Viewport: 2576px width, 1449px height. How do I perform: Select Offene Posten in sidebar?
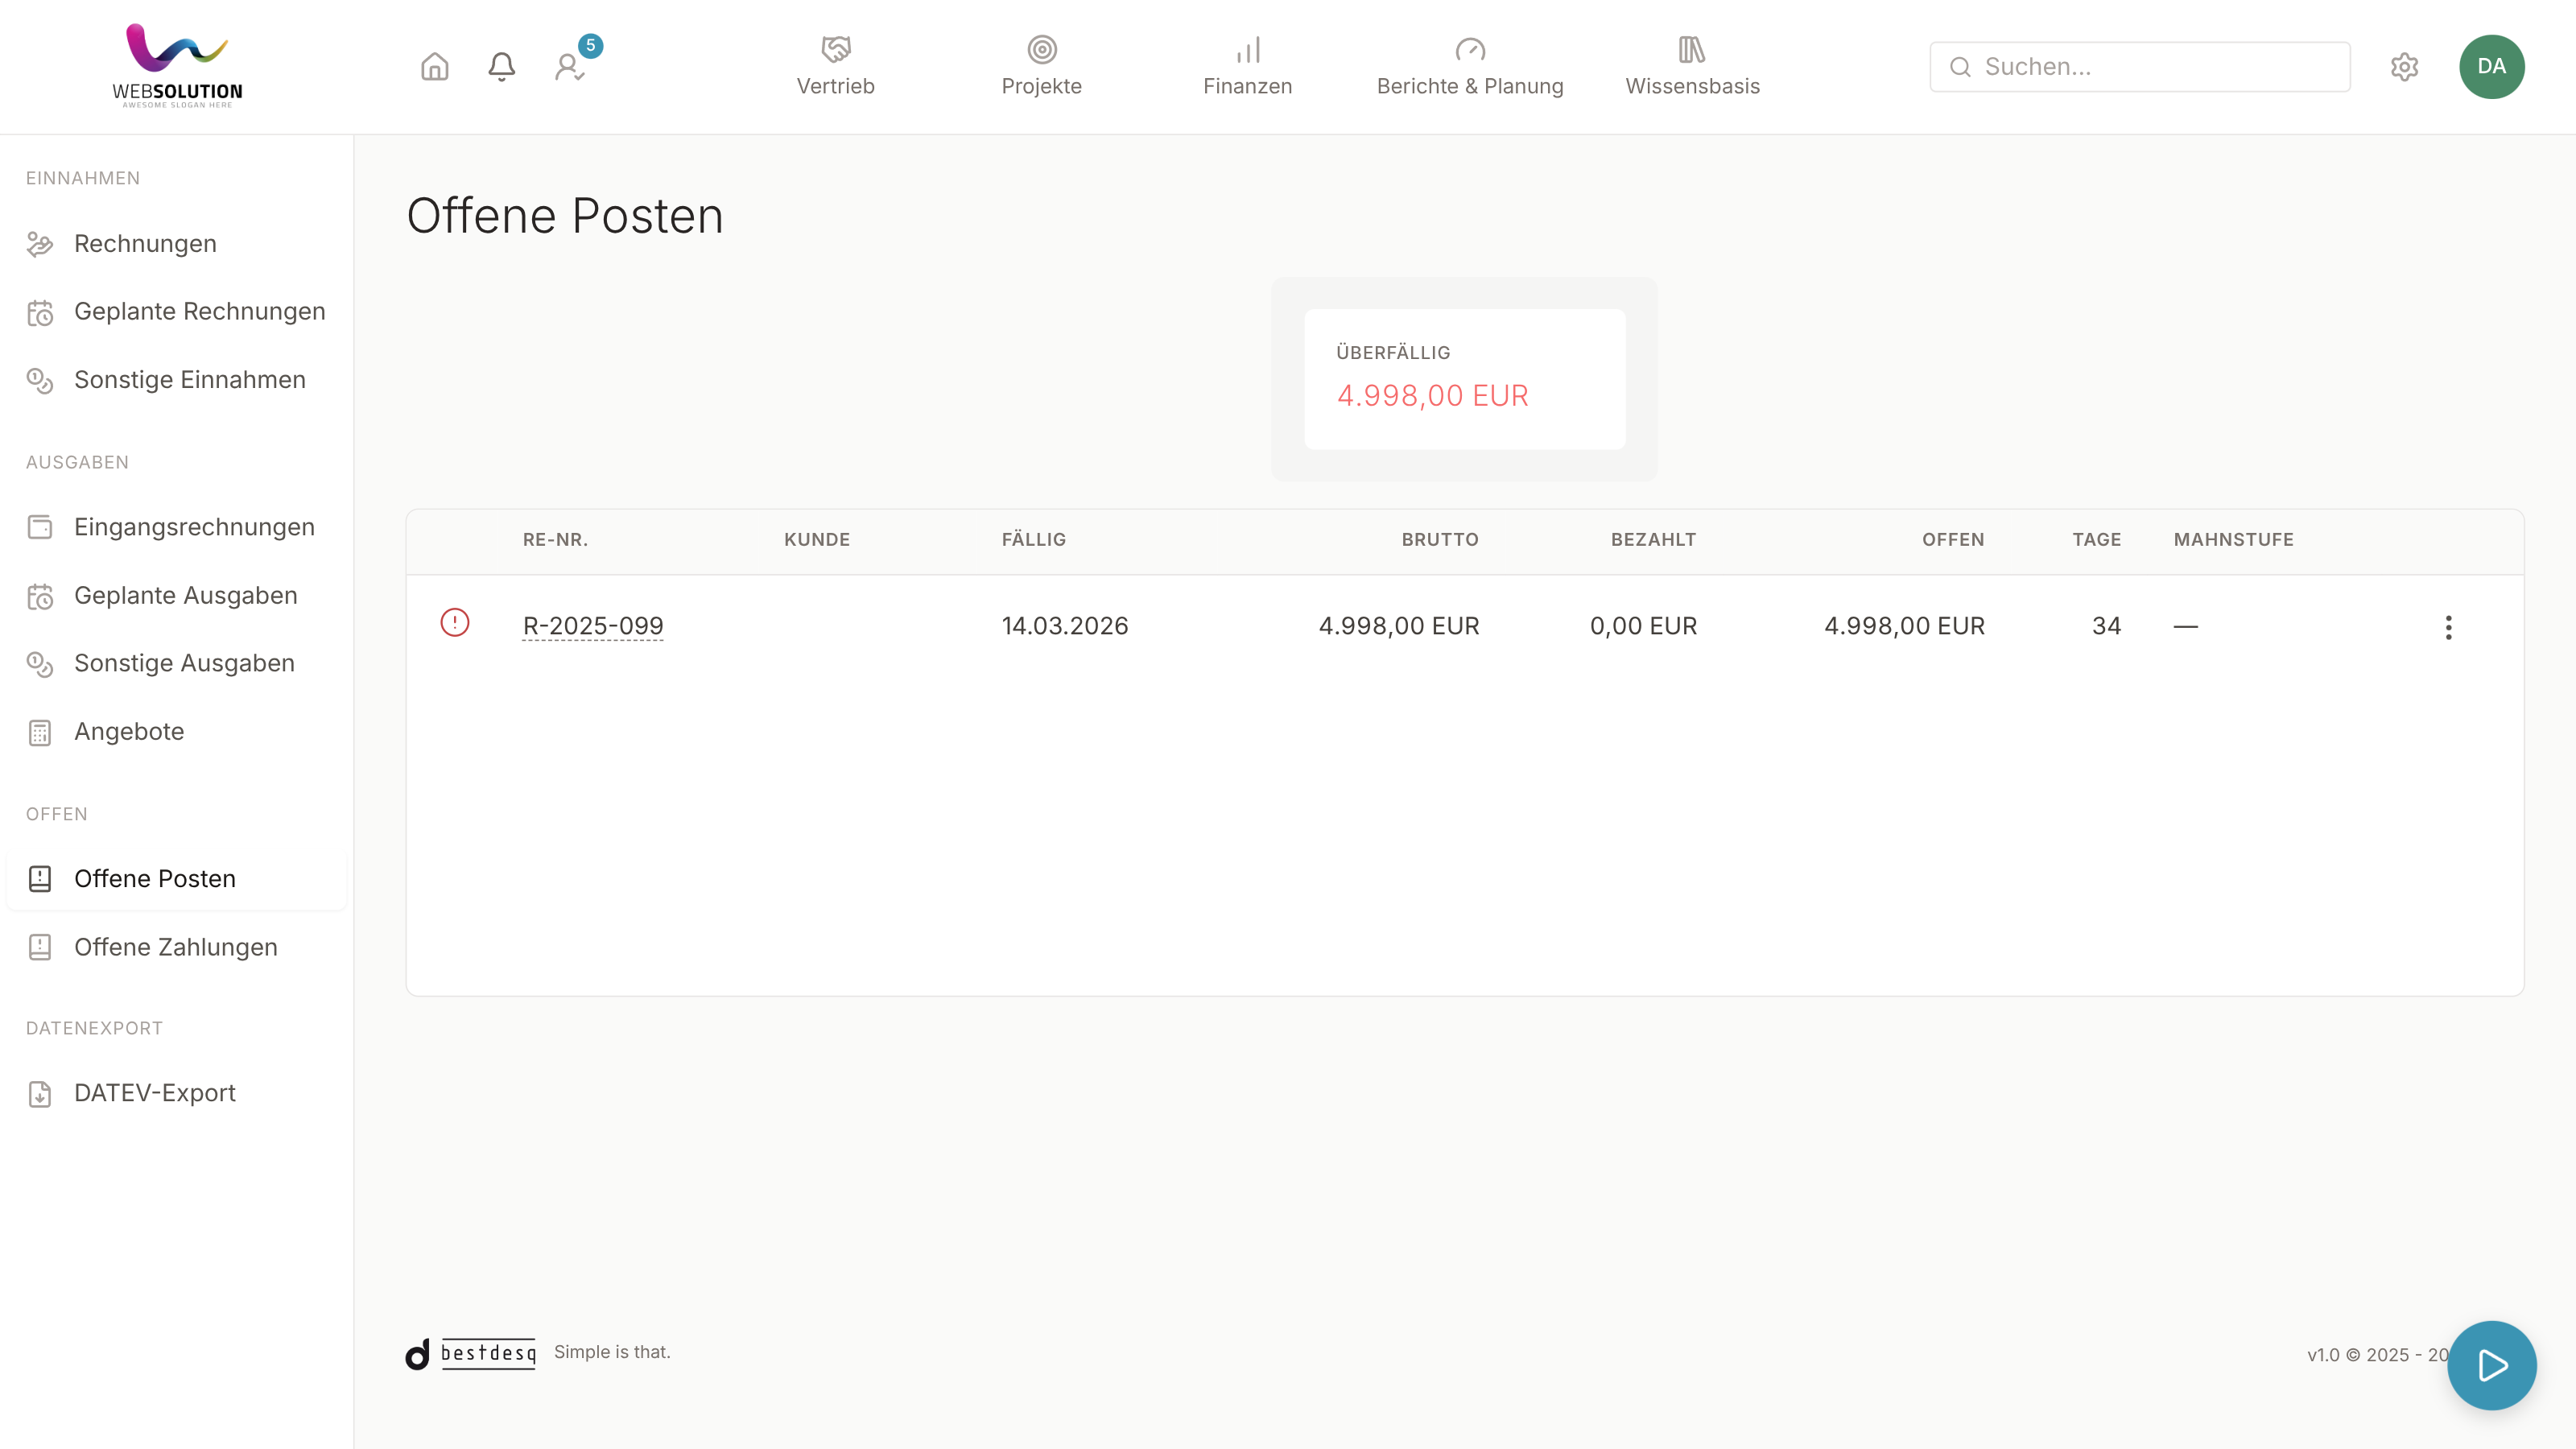[x=176, y=879]
